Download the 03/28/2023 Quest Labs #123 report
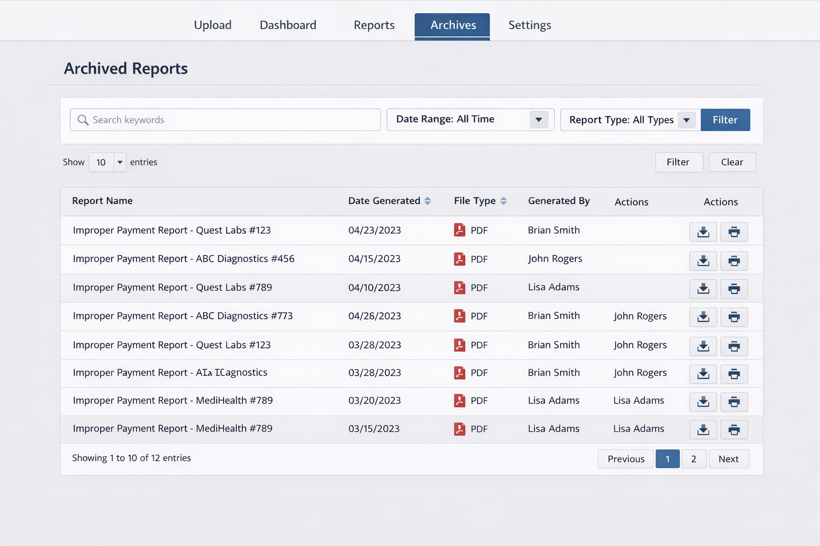 click(x=703, y=346)
